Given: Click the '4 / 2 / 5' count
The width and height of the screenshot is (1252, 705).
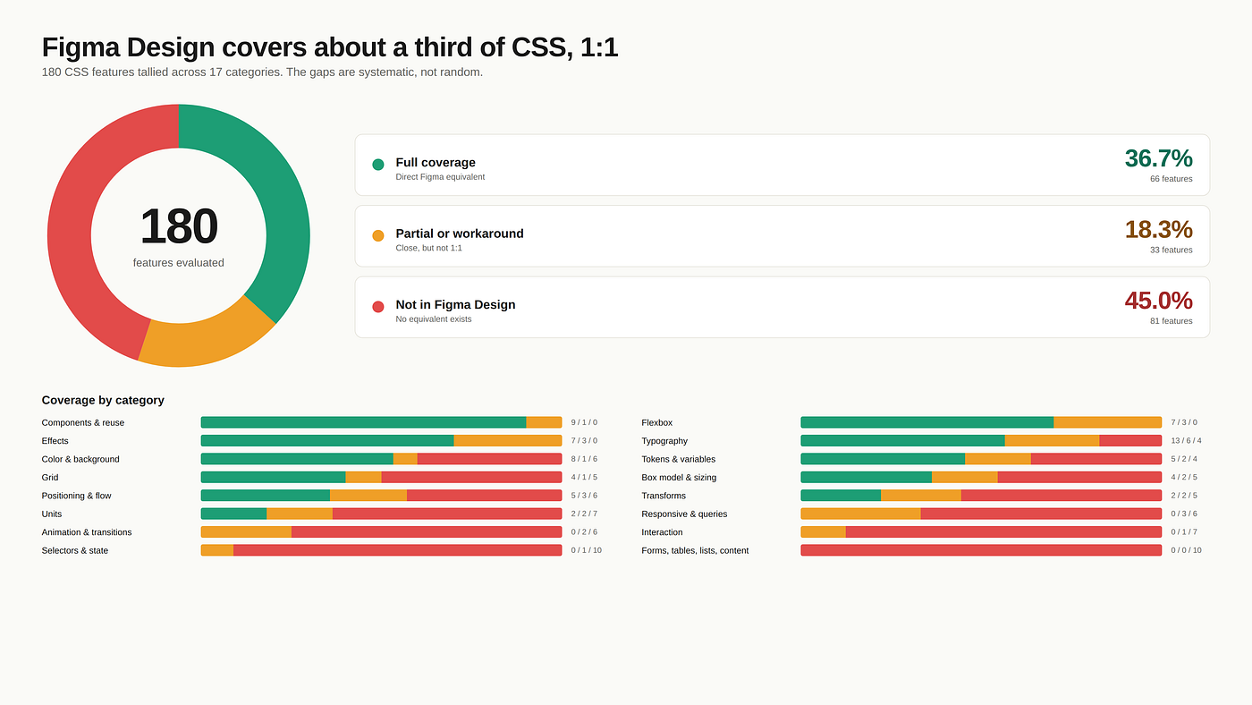Looking at the screenshot, I should point(1184,478).
